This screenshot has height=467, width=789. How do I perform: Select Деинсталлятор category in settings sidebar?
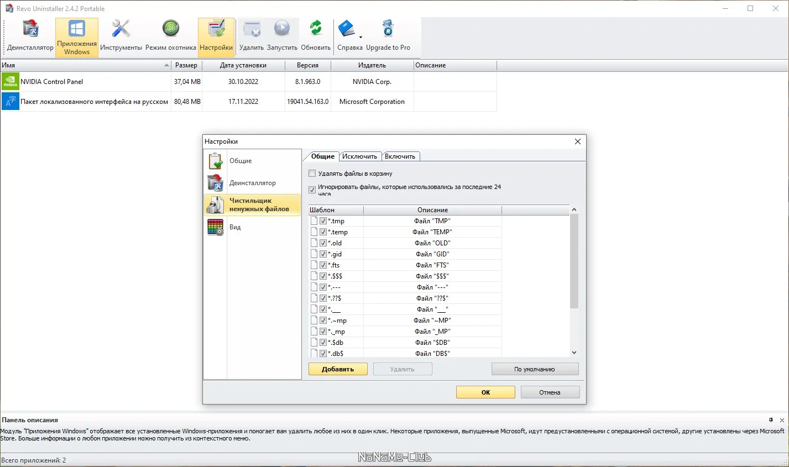coord(252,183)
